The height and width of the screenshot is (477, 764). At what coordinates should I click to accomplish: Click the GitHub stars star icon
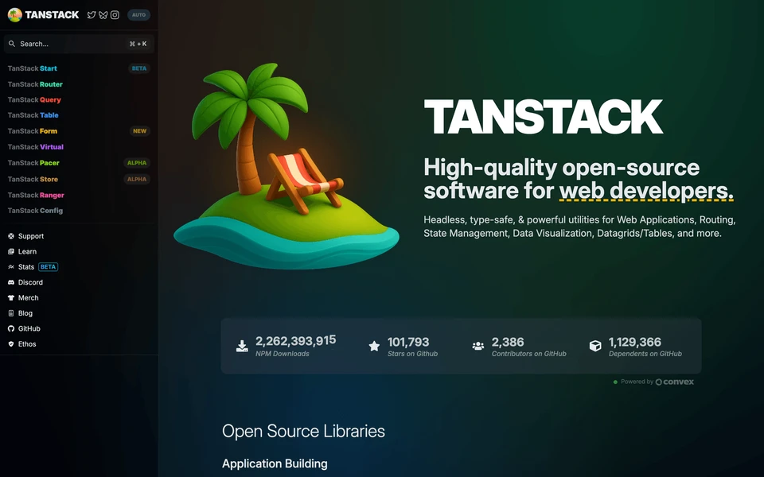(x=374, y=346)
